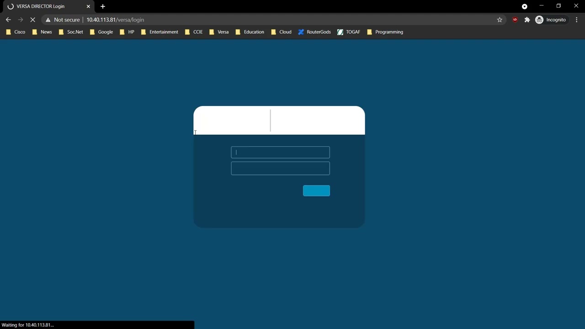The width and height of the screenshot is (585, 329).
Task: Click the browser forward arrow
Action: [21, 20]
